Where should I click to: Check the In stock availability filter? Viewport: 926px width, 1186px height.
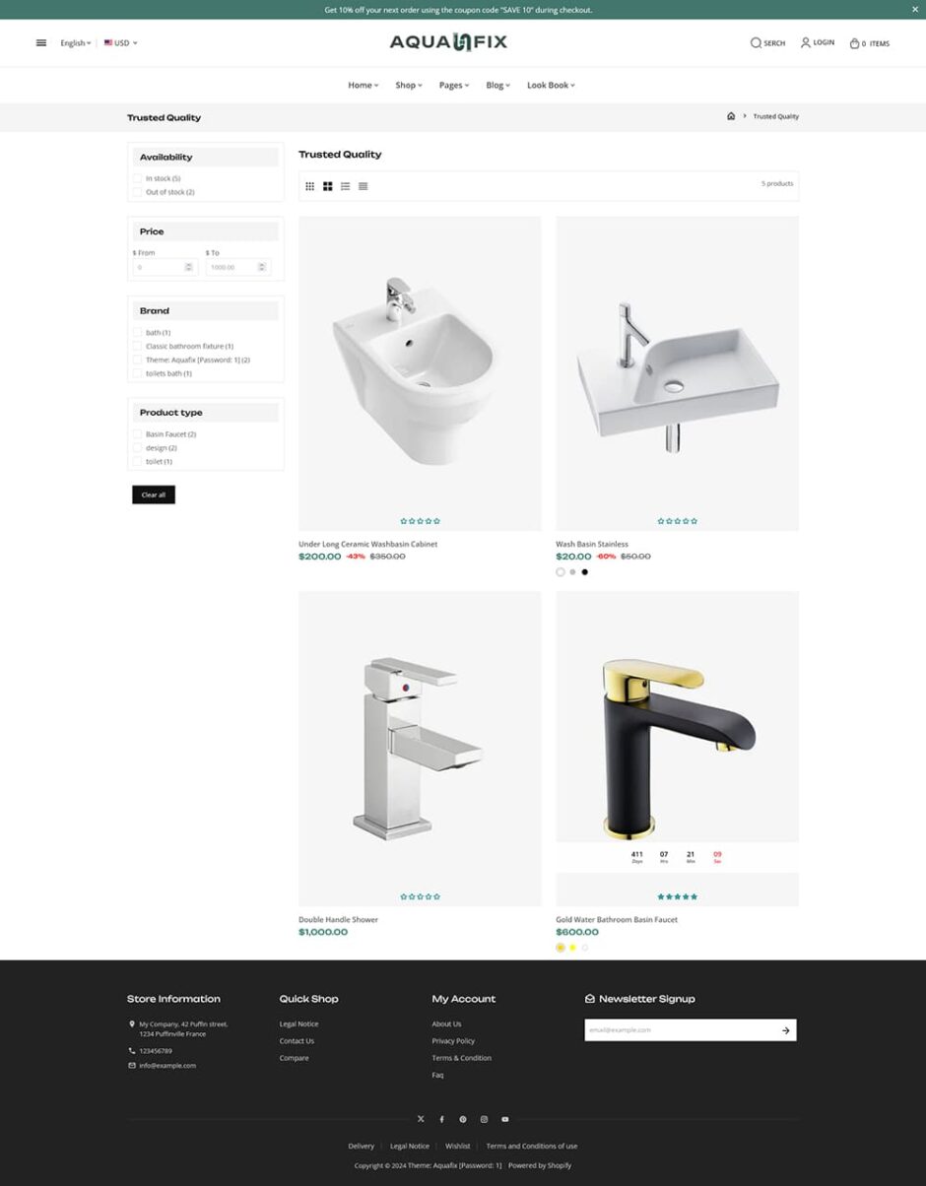(137, 178)
